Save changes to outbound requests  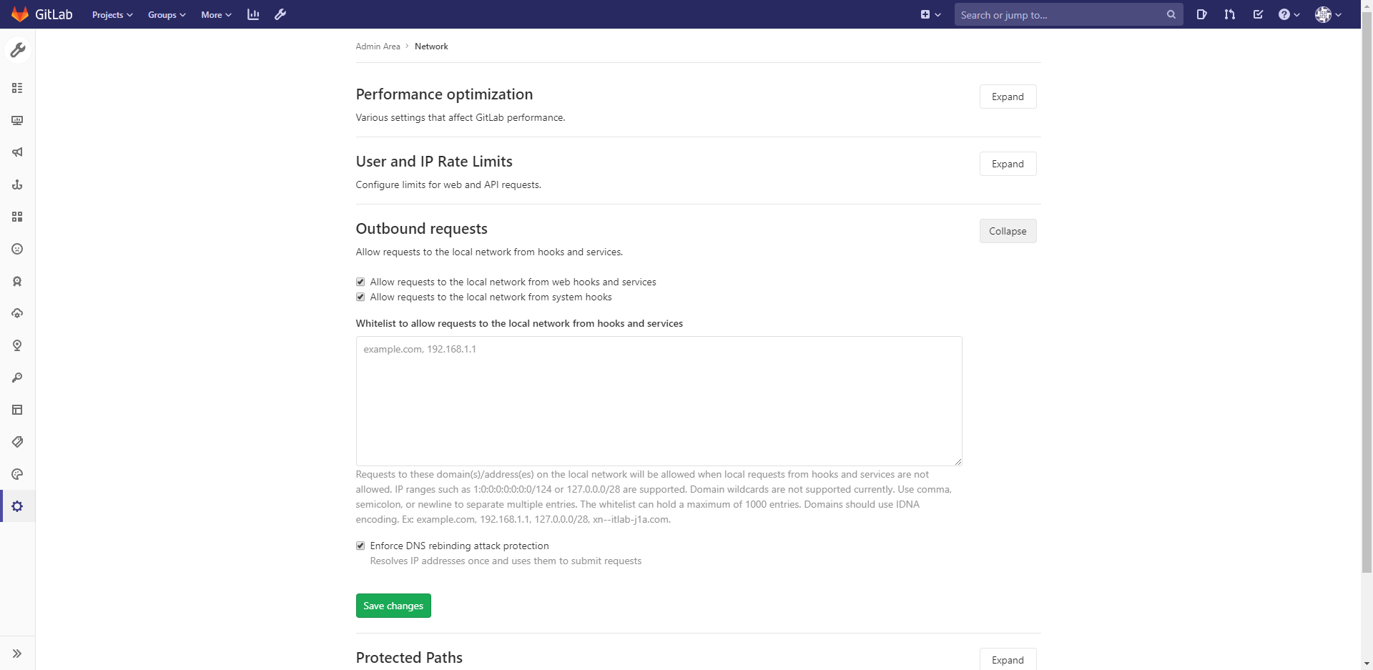click(393, 606)
